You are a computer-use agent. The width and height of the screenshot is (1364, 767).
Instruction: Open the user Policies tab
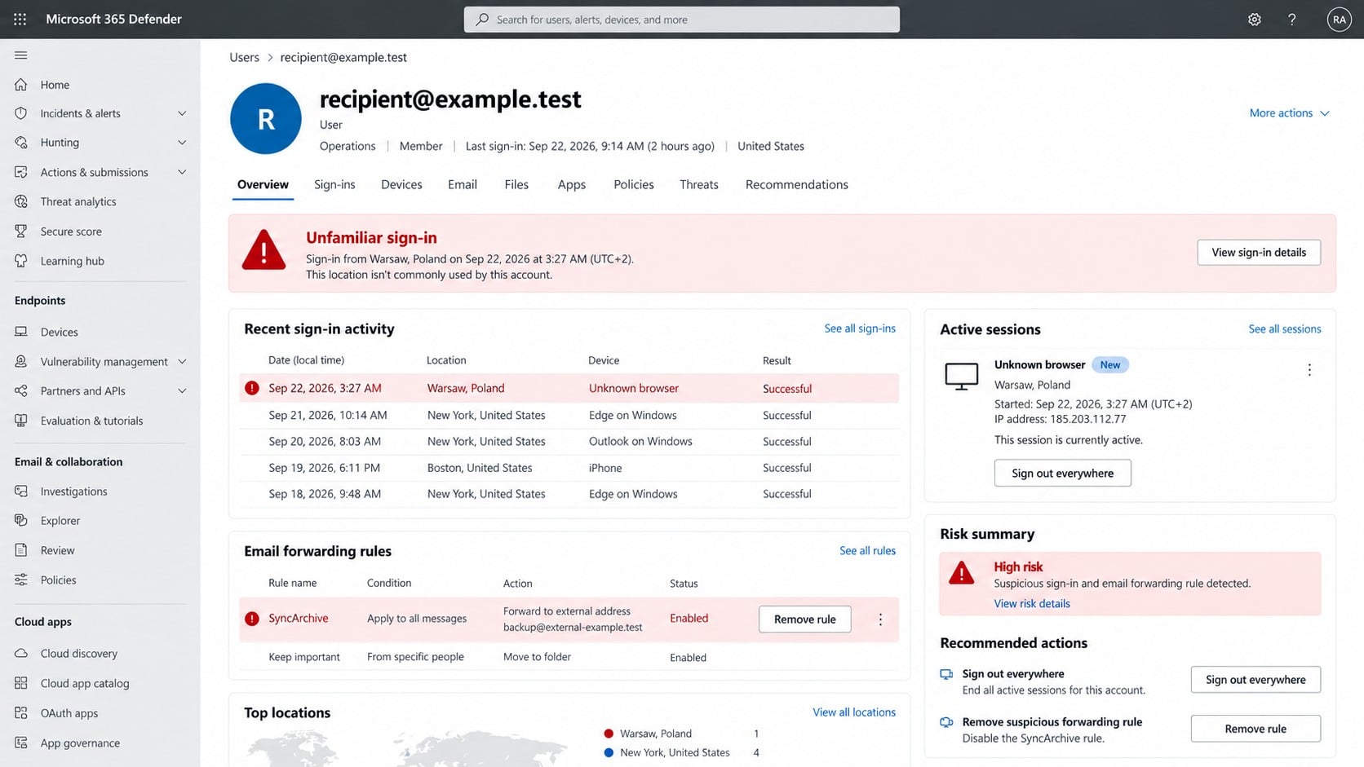[x=634, y=185]
